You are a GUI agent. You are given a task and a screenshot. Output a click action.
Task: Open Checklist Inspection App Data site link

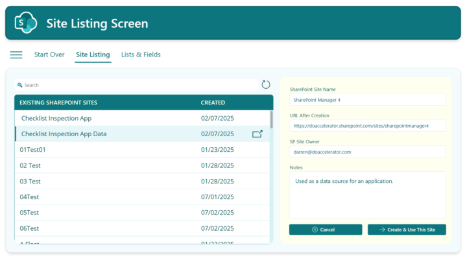coord(257,134)
